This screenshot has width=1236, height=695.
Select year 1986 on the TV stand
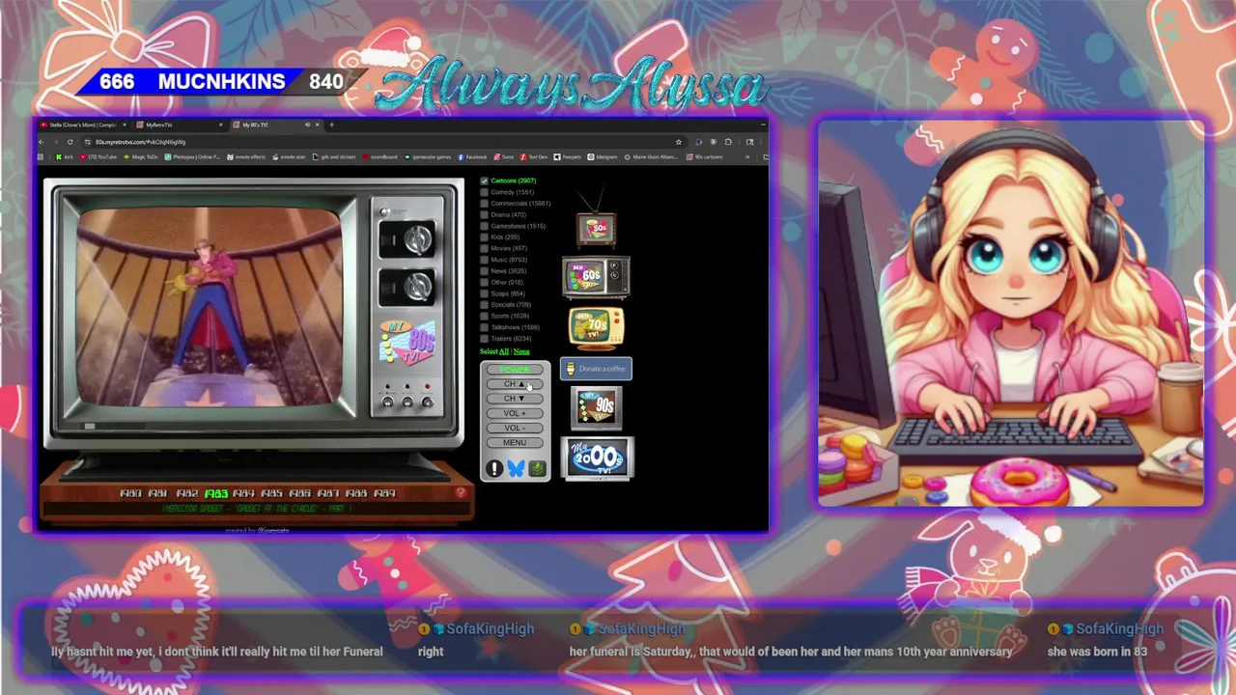[300, 493]
